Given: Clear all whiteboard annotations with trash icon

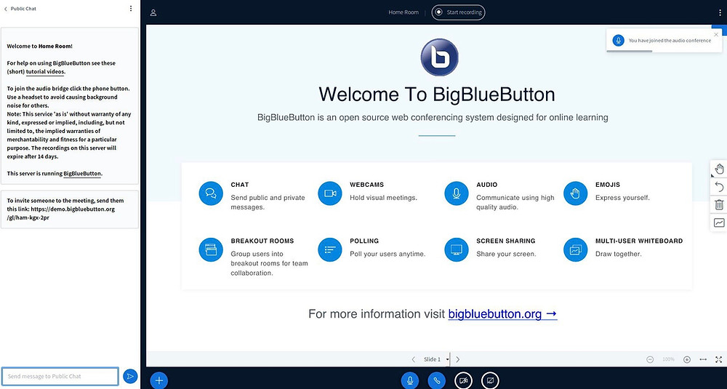Looking at the screenshot, I should [x=719, y=204].
